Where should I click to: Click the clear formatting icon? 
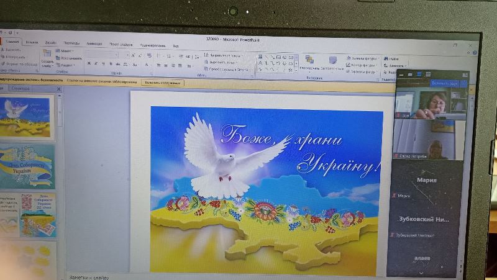[x=149, y=56]
